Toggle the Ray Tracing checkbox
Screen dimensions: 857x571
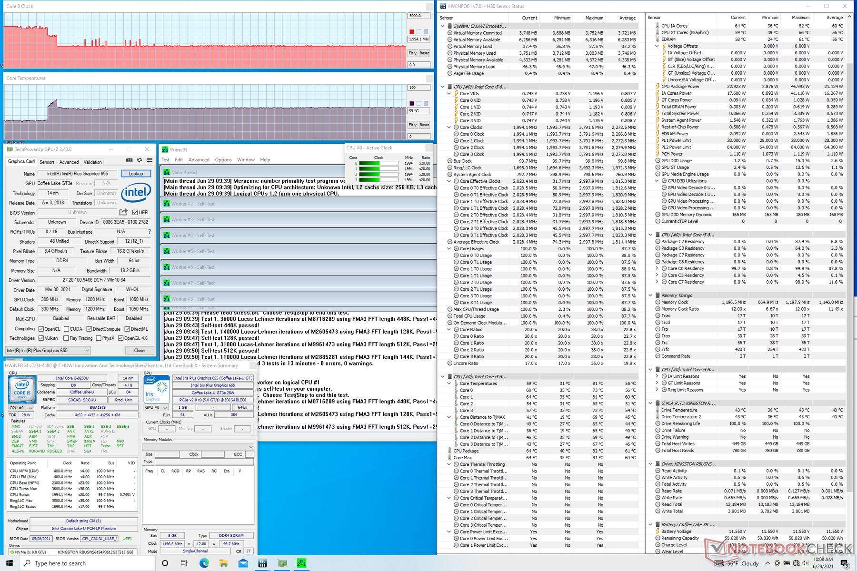point(66,338)
